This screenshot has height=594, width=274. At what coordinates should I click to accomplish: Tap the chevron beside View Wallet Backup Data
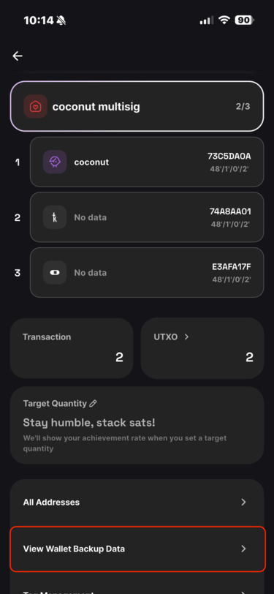point(244,549)
